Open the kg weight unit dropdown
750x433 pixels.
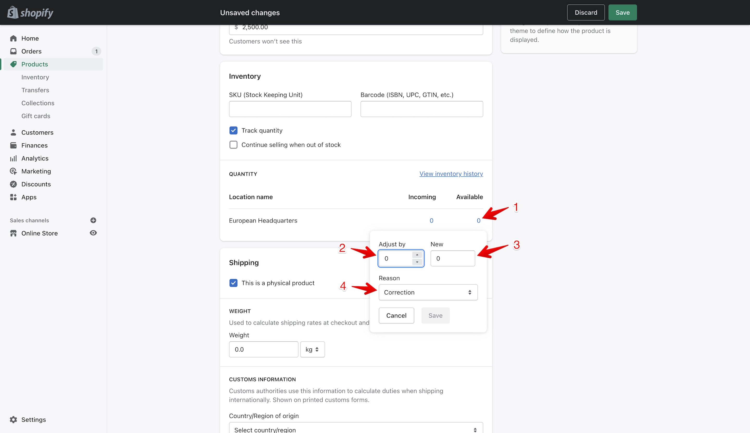(312, 349)
